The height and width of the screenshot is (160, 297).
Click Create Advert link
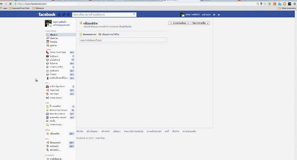tap(55, 98)
